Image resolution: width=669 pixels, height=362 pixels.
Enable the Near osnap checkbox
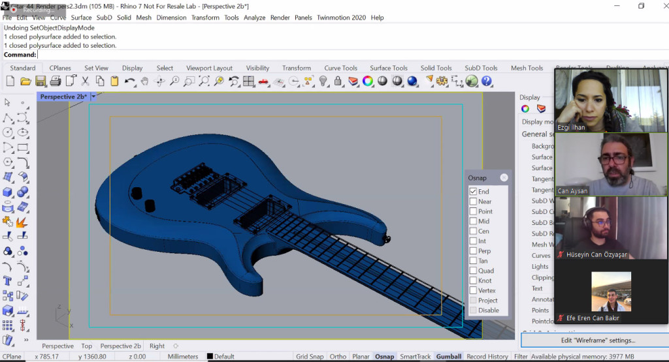(x=473, y=202)
